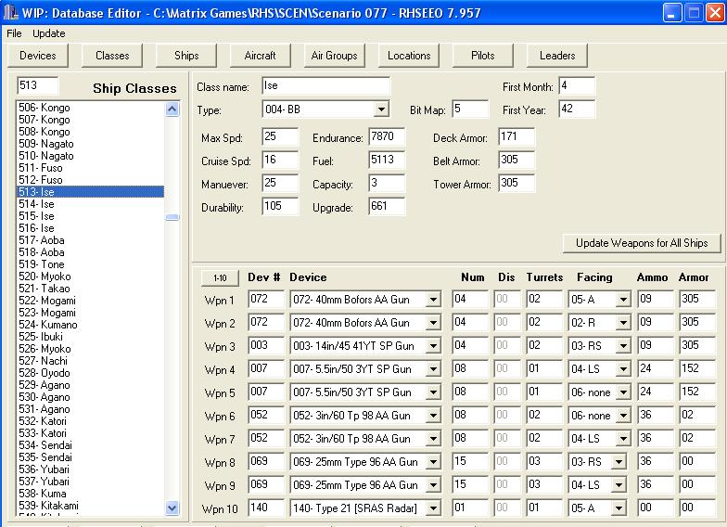The height and width of the screenshot is (527, 727).
Task: Click the Max Spd input field
Action: point(280,138)
